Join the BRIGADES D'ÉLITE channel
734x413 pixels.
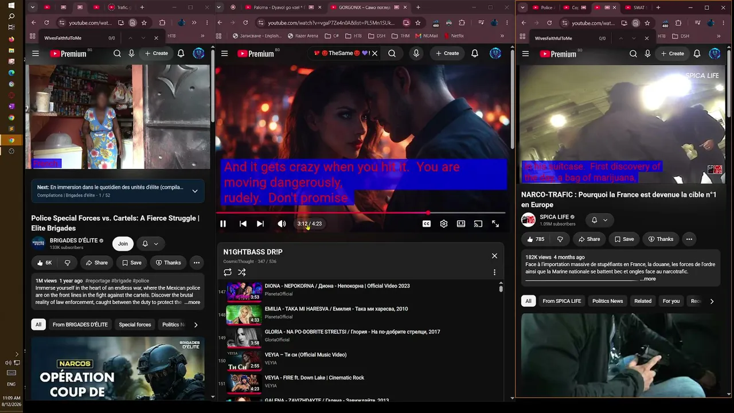[123, 244]
